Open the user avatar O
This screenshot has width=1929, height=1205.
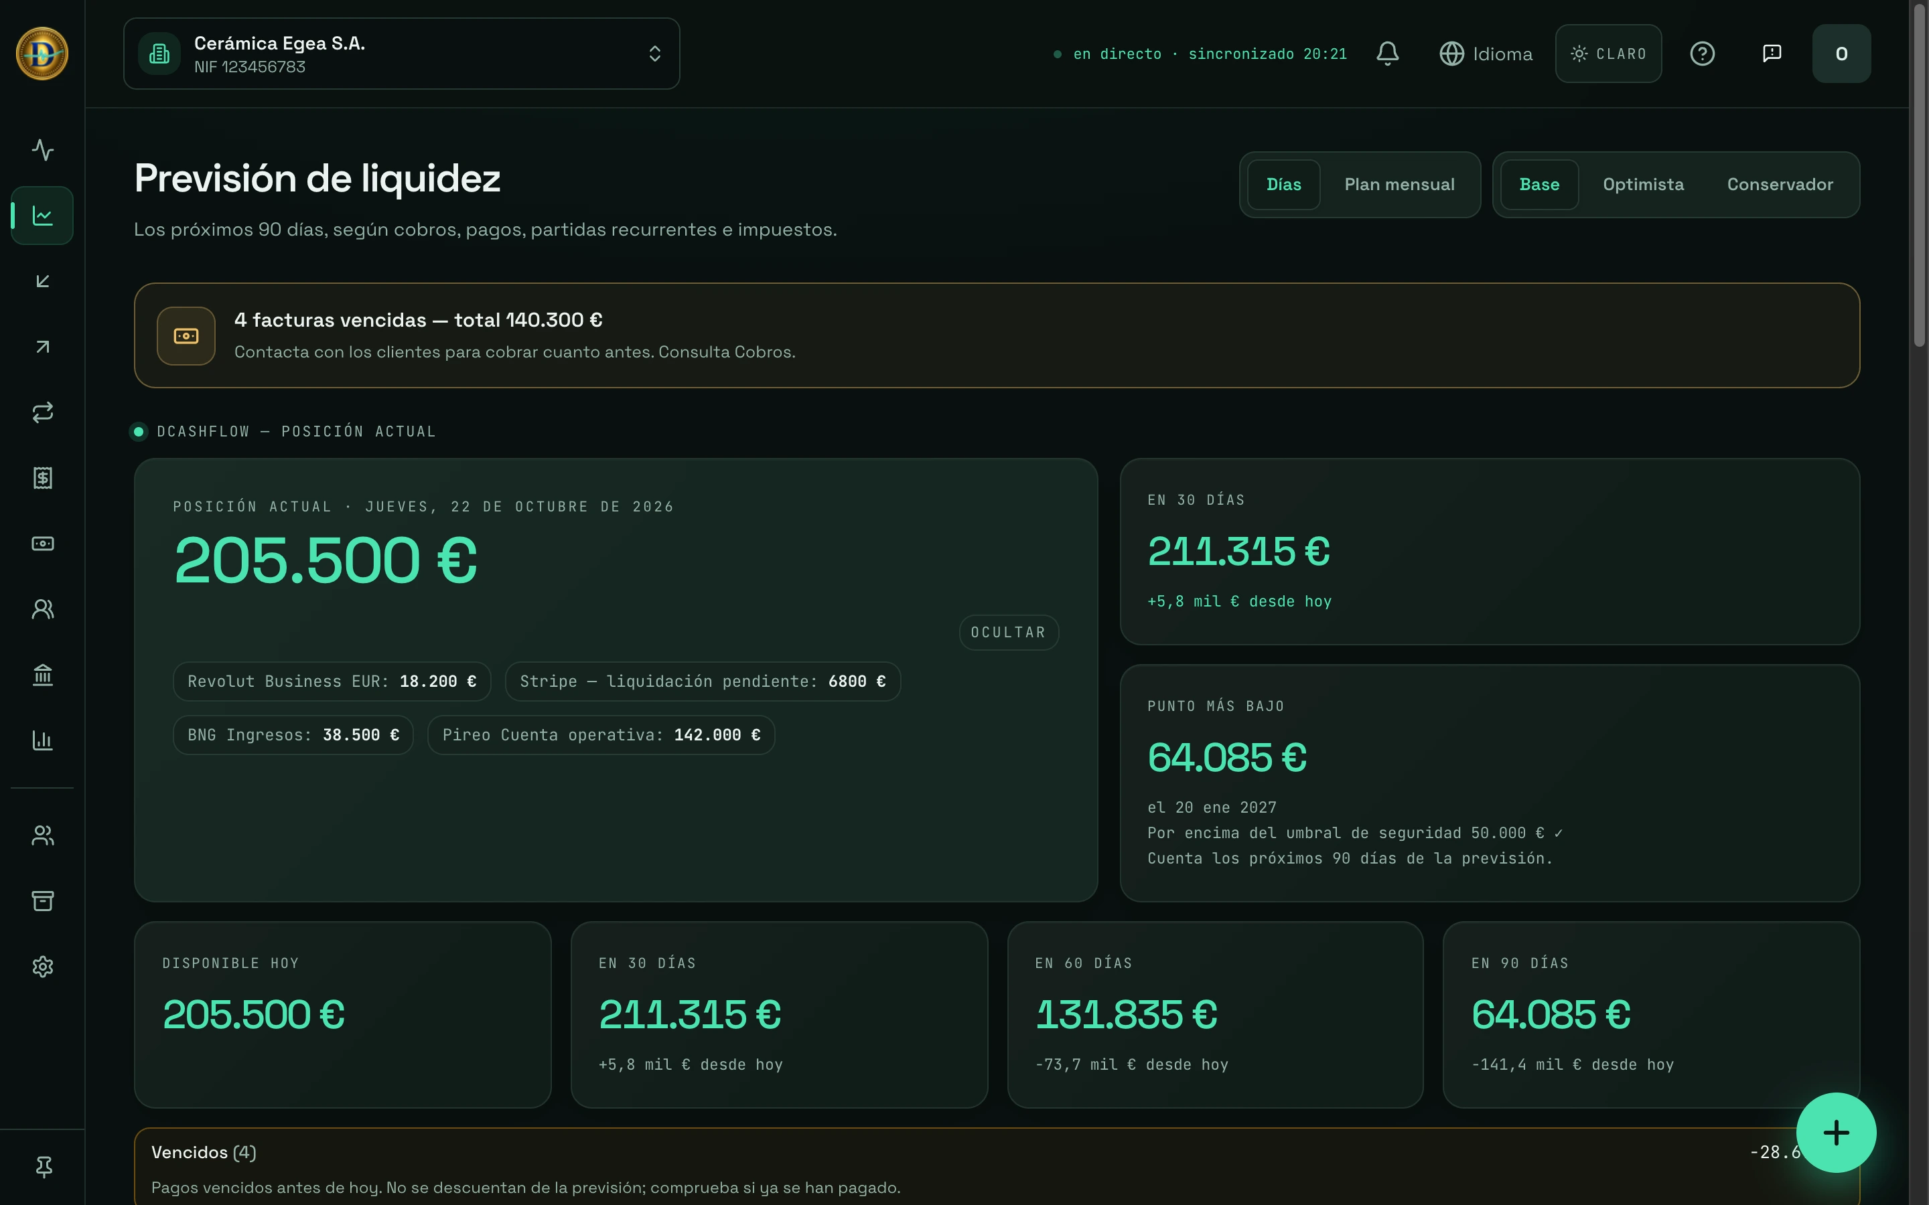1841,54
